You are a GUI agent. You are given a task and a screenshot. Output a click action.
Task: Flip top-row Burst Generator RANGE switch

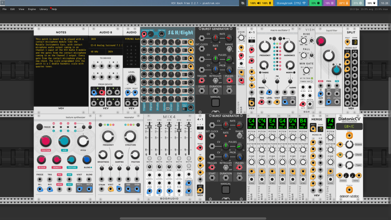229,49
